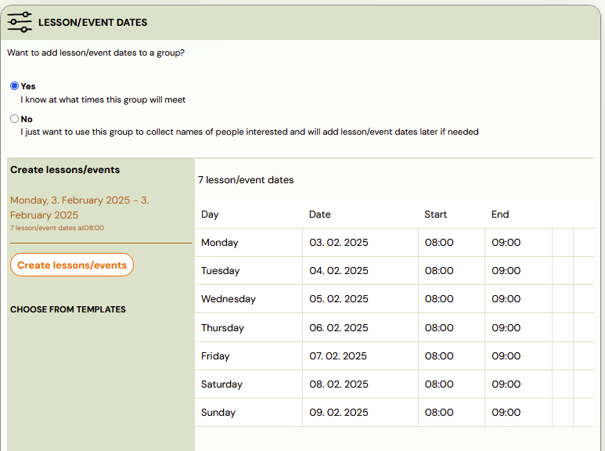Click CHOOSE FROM TEMPLATES heading
This screenshot has width=605, height=451.
pyautogui.click(x=68, y=309)
